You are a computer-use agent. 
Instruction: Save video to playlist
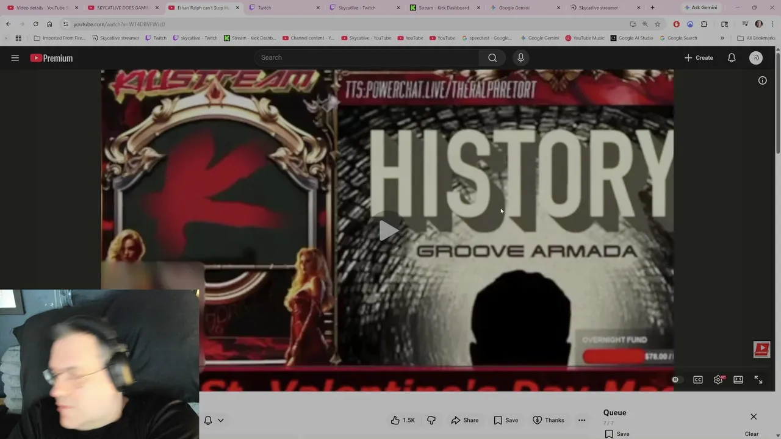[506, 420]
